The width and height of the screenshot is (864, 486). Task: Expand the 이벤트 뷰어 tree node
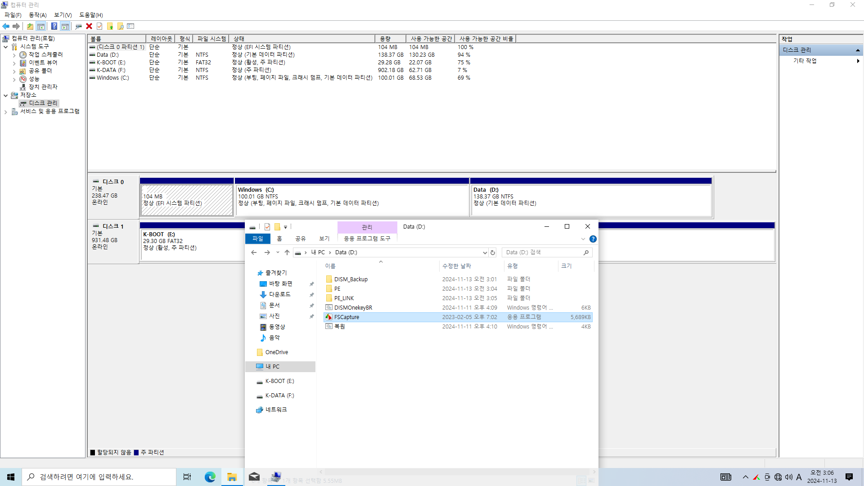coord(14,63)
